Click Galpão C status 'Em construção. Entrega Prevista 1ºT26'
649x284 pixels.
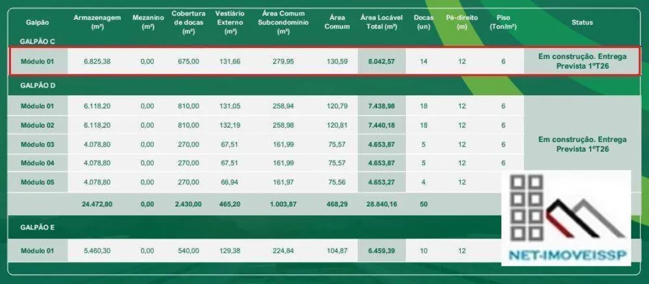(582, 61)
